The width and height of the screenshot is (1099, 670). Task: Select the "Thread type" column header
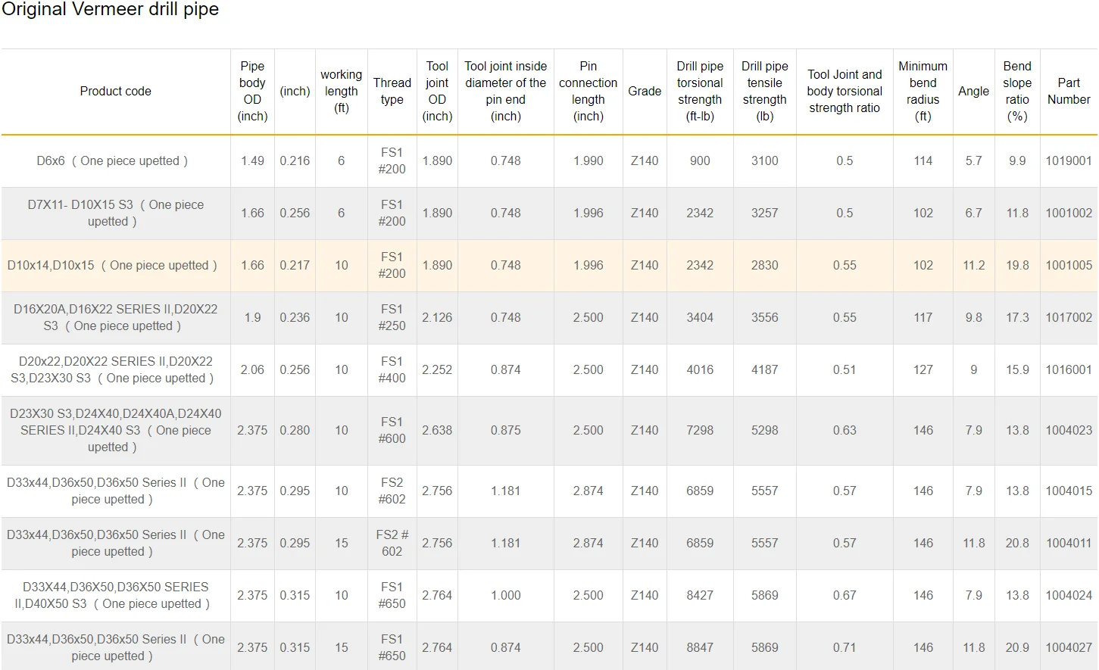(392, 91)
